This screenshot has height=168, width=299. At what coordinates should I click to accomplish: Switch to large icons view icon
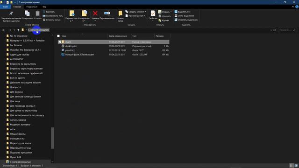pos(296,166)
